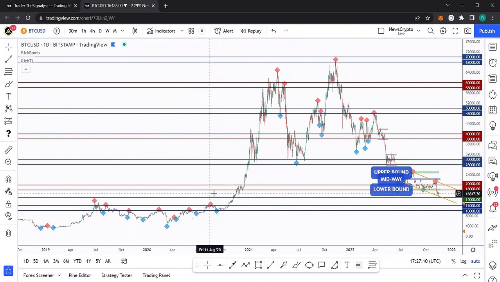Toggle hide all drawings eye icon
The image size is (500, 282).
coord(8,216)
